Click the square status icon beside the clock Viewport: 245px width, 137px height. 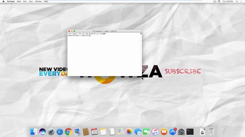point(219,2)
